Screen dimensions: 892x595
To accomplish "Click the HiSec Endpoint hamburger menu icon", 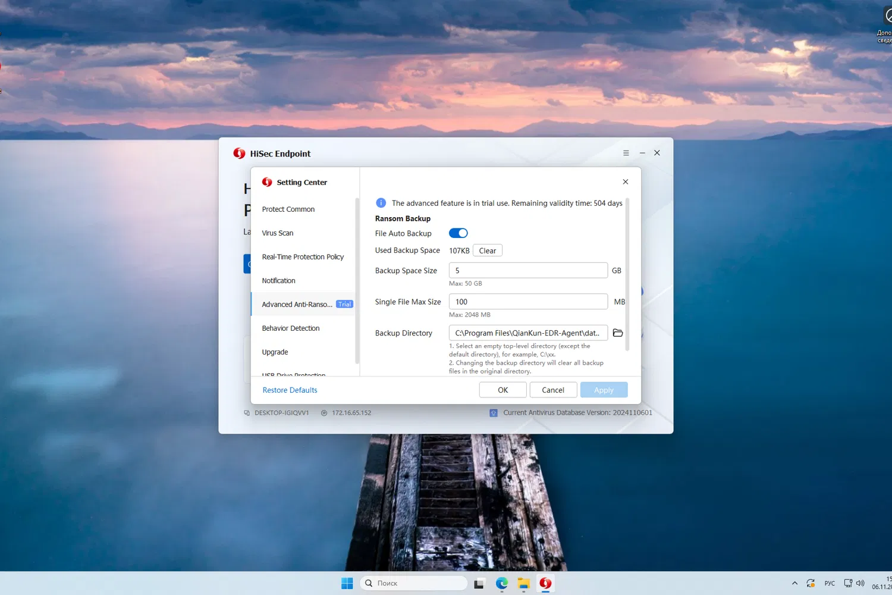I will pos(626,153).
